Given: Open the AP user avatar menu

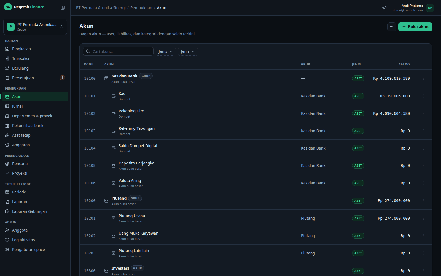Looking at the screenshot, I should (430, 8).
